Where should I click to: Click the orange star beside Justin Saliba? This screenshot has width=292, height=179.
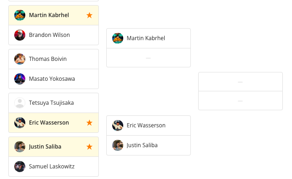[89, 147]
